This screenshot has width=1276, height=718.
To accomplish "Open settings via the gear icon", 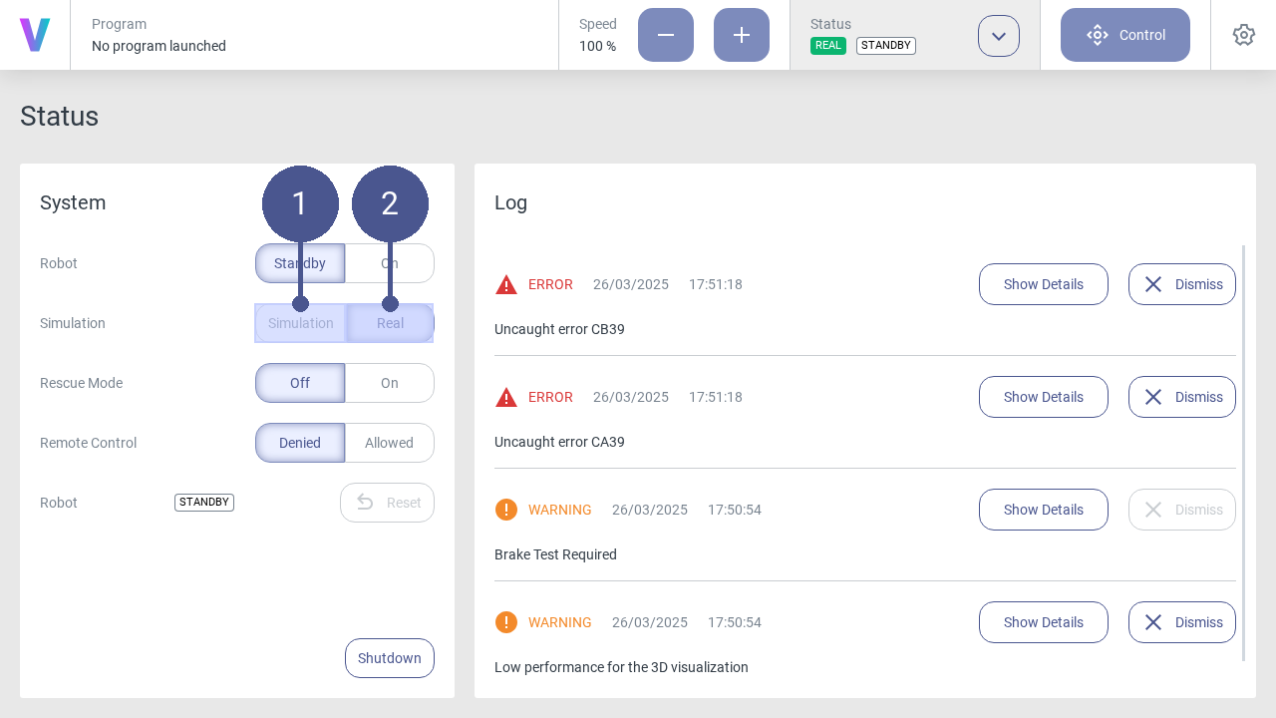I will pyautogui.click(x=1243, y=35).
